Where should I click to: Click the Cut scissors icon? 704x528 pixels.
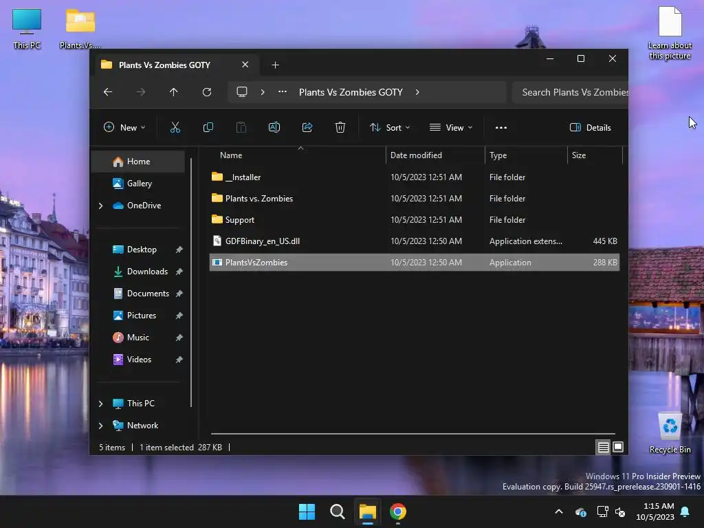point(175,127)
